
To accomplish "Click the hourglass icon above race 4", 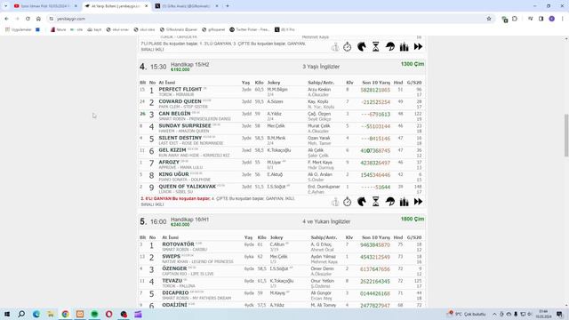I will coord(375,47).
